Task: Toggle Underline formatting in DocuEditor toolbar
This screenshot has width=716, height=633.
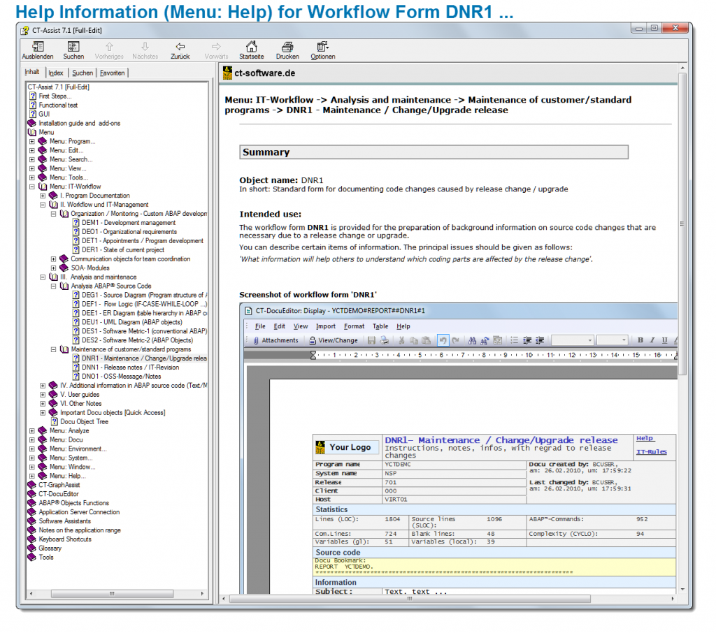Action: click(664, 340)
